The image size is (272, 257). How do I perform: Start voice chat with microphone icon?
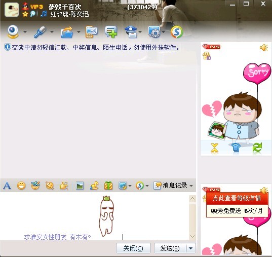(40, 32)
